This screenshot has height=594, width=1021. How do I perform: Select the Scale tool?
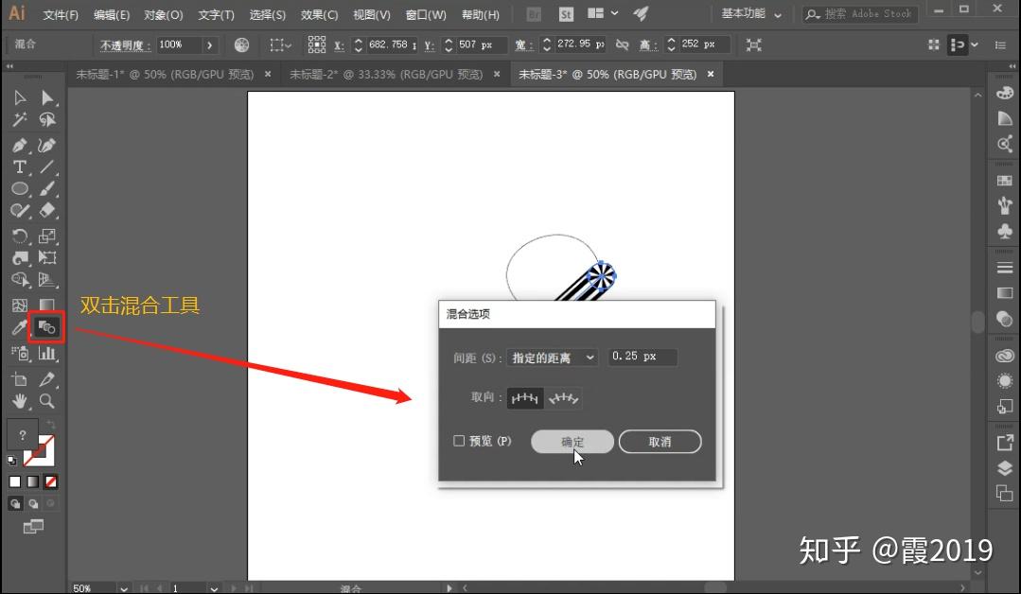point(47,236)
